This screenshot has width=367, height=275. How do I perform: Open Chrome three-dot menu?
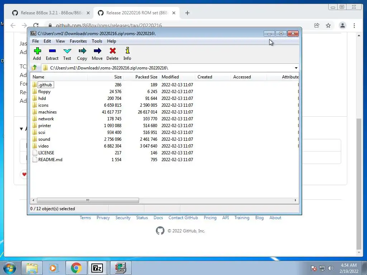354,25
